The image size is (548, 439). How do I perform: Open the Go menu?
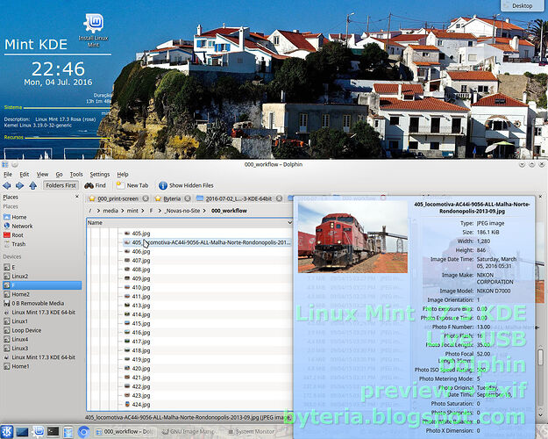(59, 175)
